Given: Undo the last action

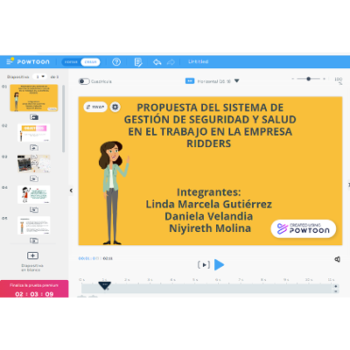Looking at the screenshot, I should coord(157,62).
